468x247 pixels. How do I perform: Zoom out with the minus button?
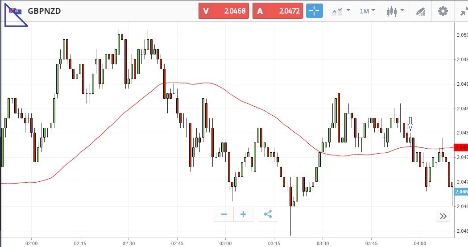point(224,214)
